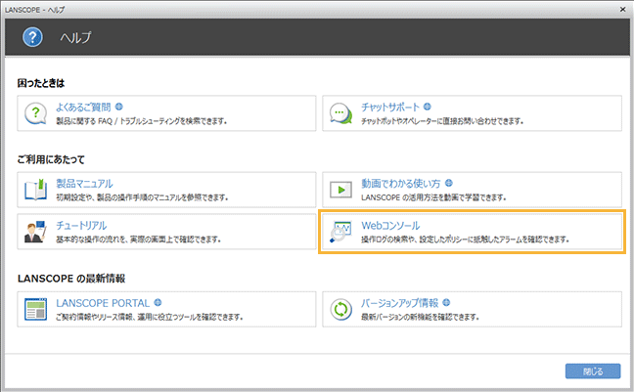This screenshot has height=392, width=634.
Task: Click the external link globe beside チャットサポート
Action: (x=429, y=106)
